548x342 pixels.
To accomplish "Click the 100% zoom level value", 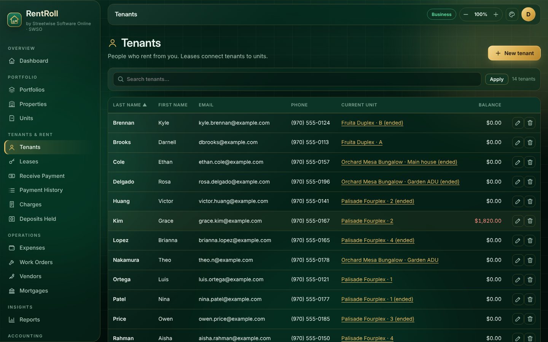I will pyautogui.click(x=481, y=14).
